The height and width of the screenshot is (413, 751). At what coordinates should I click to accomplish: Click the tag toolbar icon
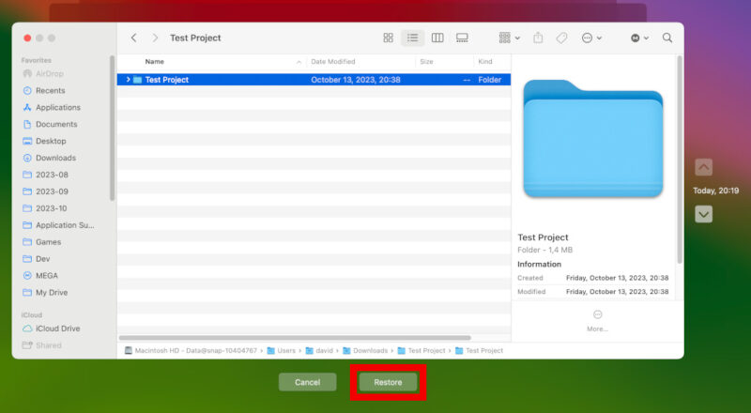(x=561, y=38)
